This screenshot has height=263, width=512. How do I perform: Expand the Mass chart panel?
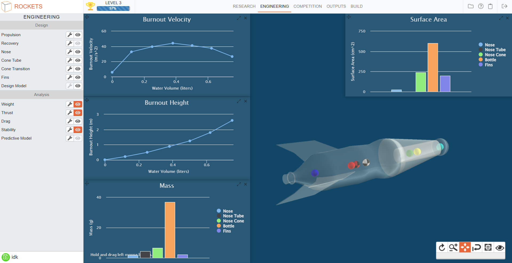pyautogui.click(x=239, y=184)
